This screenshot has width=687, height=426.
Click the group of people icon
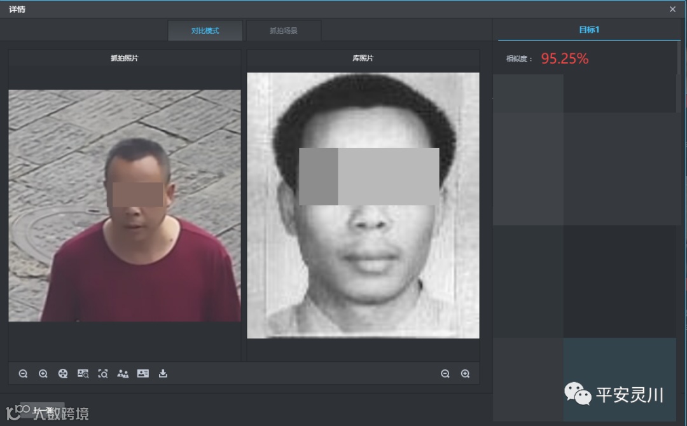123,373
